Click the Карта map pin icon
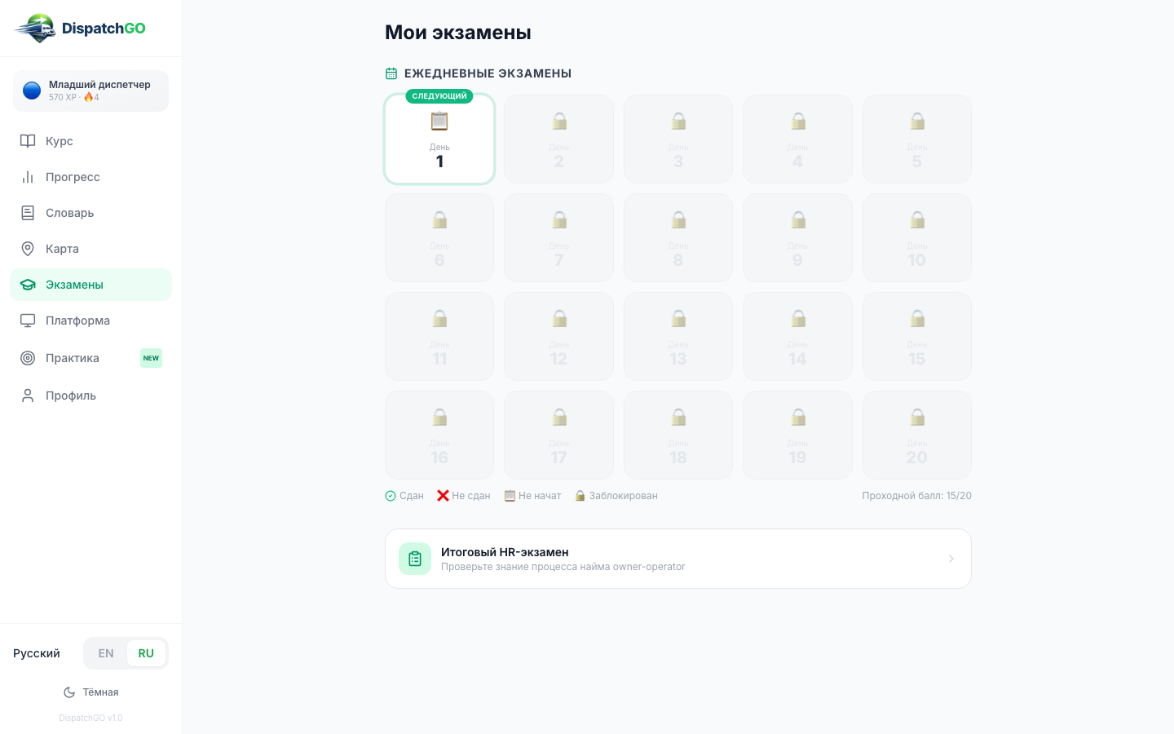The width and height of the screenshot is (1174, 734). click(28, 249)
